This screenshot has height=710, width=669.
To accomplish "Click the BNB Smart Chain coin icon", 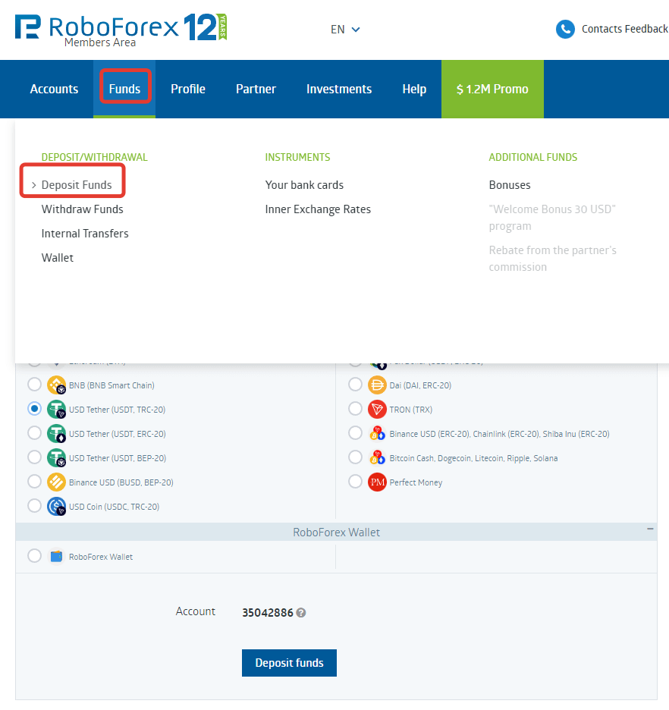I will [57, 385].
